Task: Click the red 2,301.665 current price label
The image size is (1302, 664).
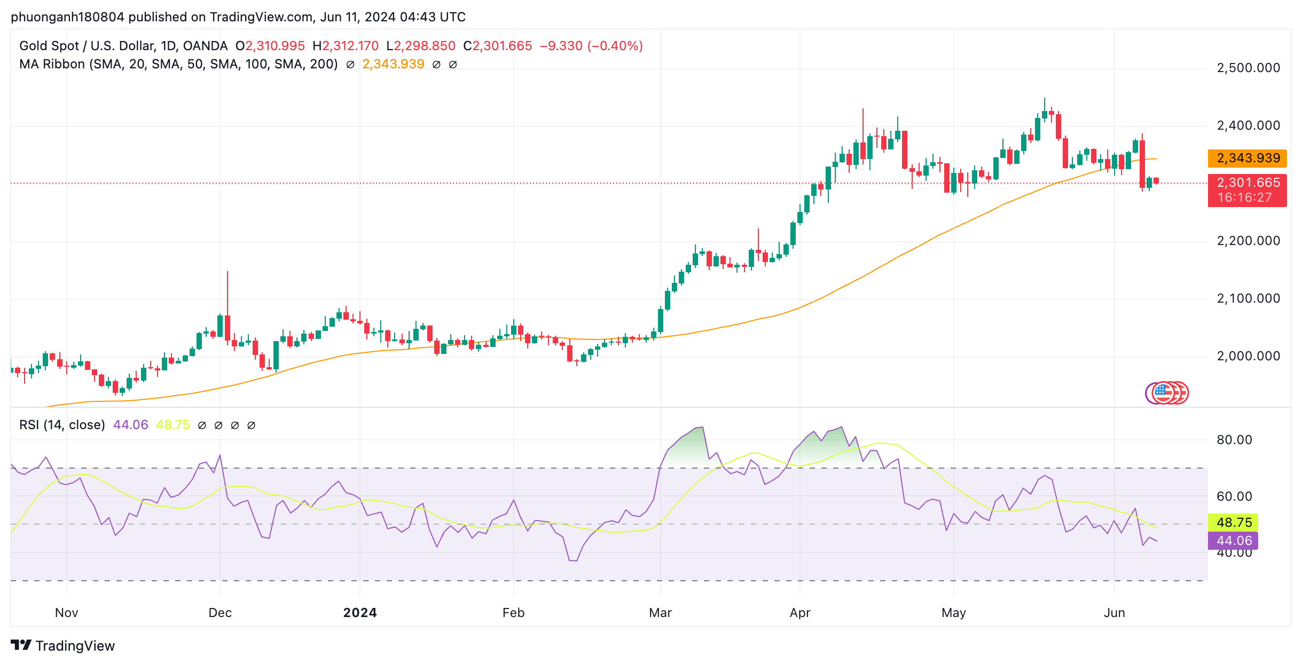Action: (x=1247, y=190)
